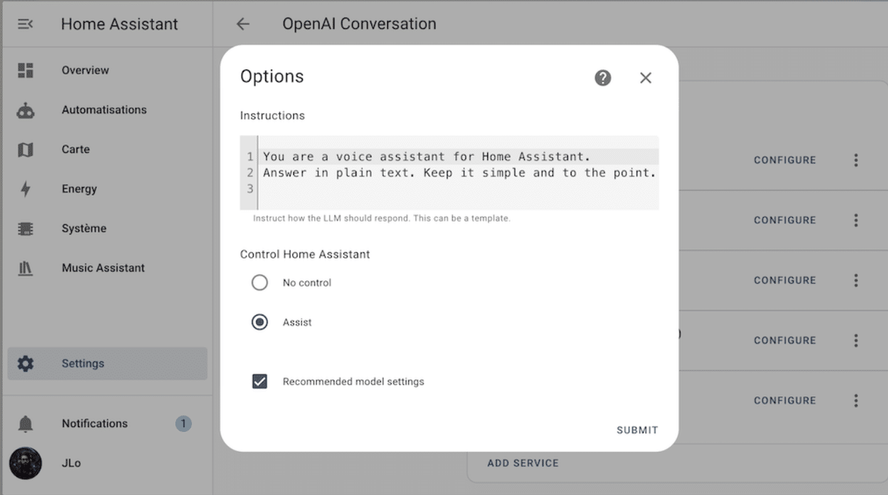
Task: Open the Overview dashboard icon
Action: [x=25, y=70]
